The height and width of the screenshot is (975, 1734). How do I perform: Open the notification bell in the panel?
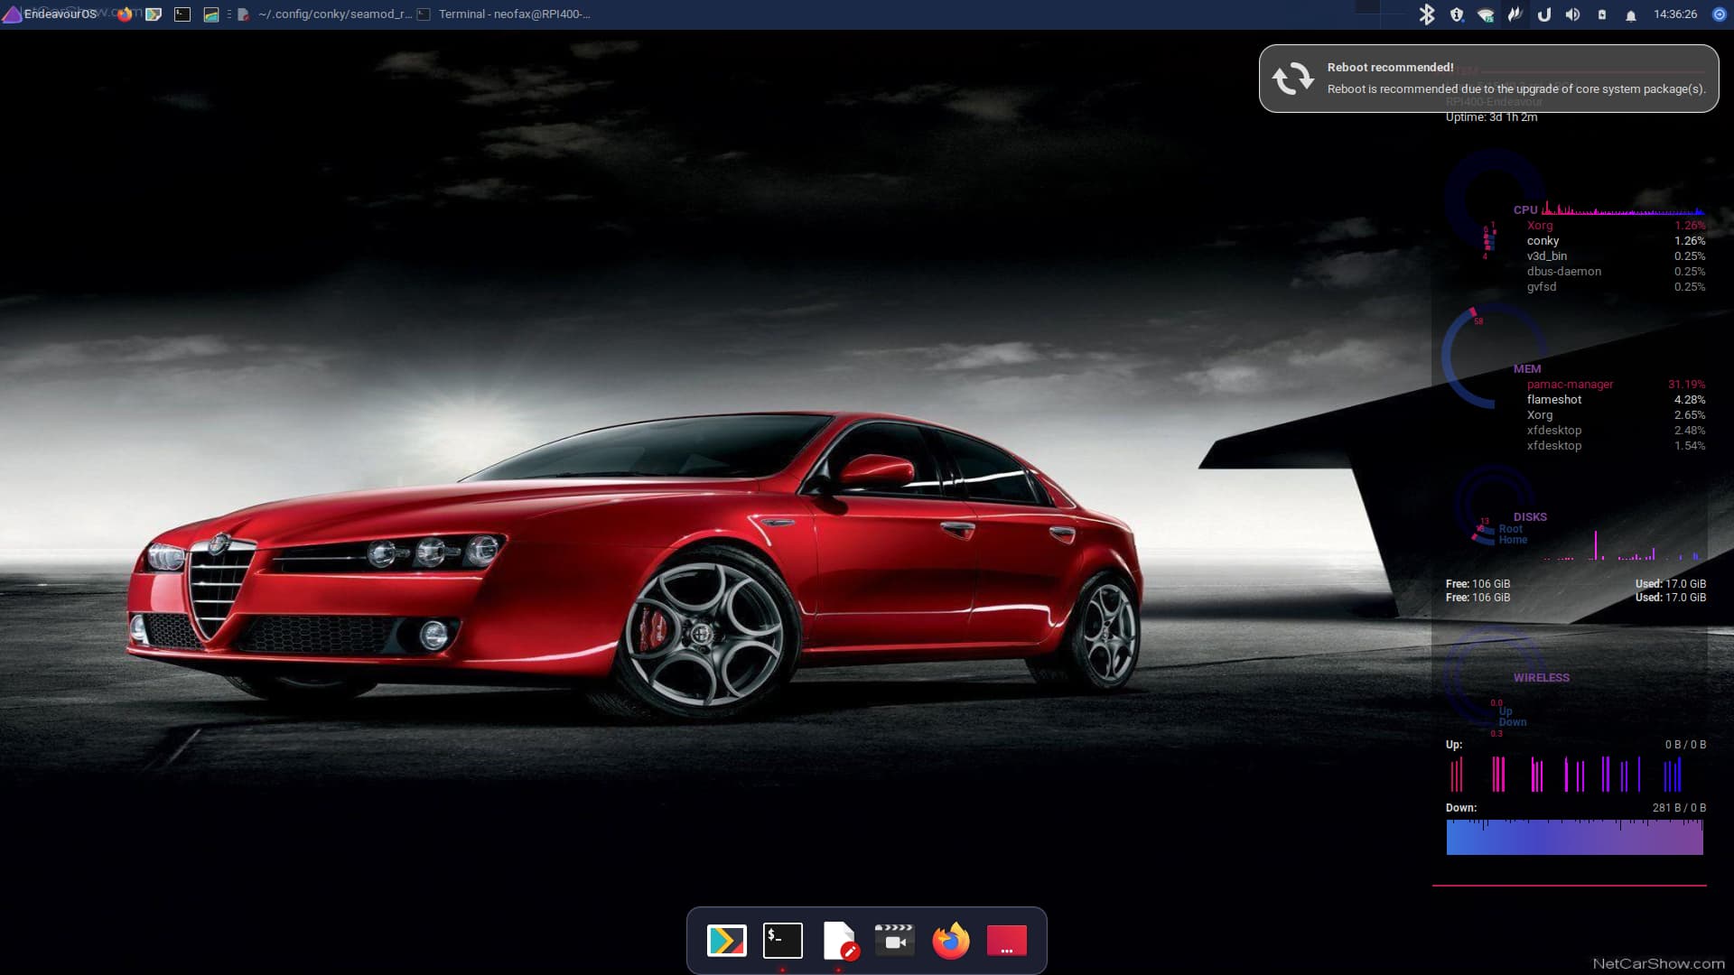pos(1631,15)
